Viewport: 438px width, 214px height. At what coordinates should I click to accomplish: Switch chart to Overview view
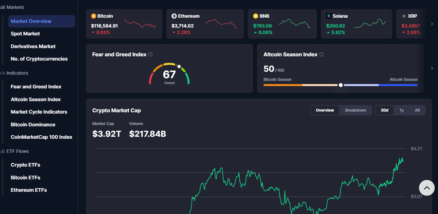325,110
